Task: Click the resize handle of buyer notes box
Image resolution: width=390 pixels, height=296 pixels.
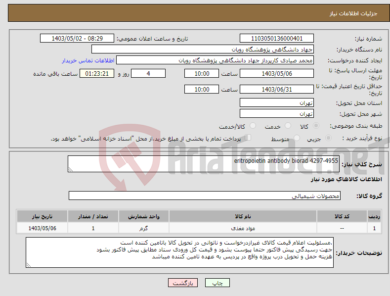Action: click(29, 265)
